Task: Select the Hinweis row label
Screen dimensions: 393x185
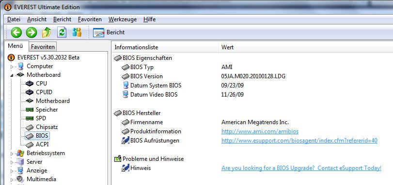Action: [x=141, y=168]
